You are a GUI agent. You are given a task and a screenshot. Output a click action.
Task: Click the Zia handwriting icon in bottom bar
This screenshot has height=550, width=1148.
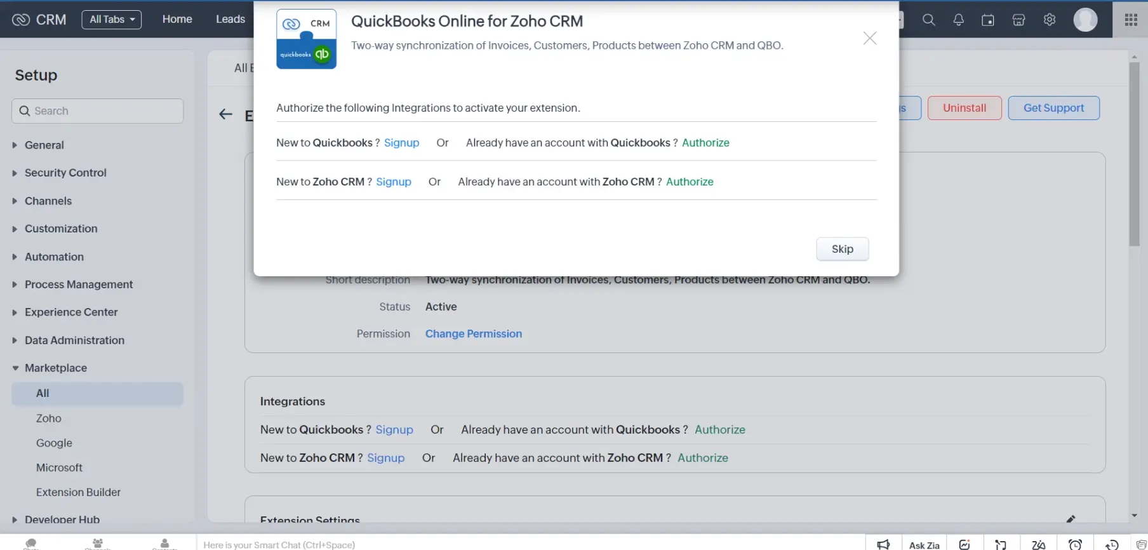pyautogui.click(x=1039, y=544)
